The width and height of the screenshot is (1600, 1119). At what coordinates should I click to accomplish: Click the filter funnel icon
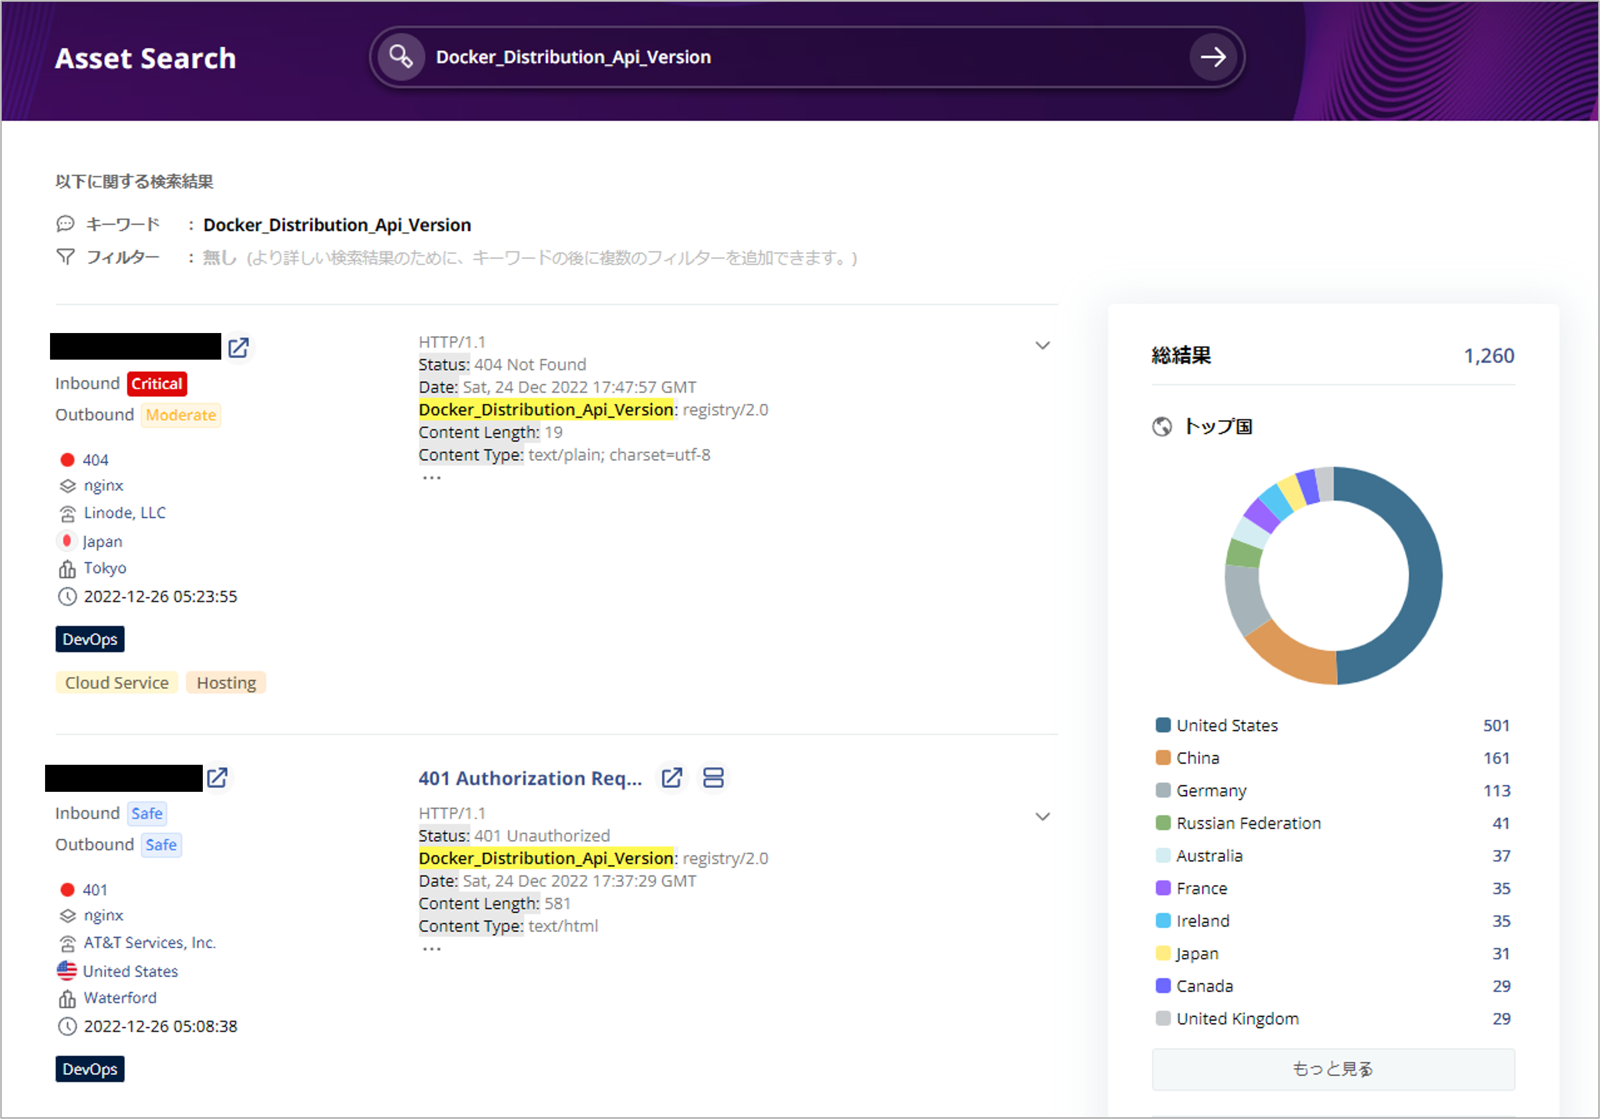65,257
